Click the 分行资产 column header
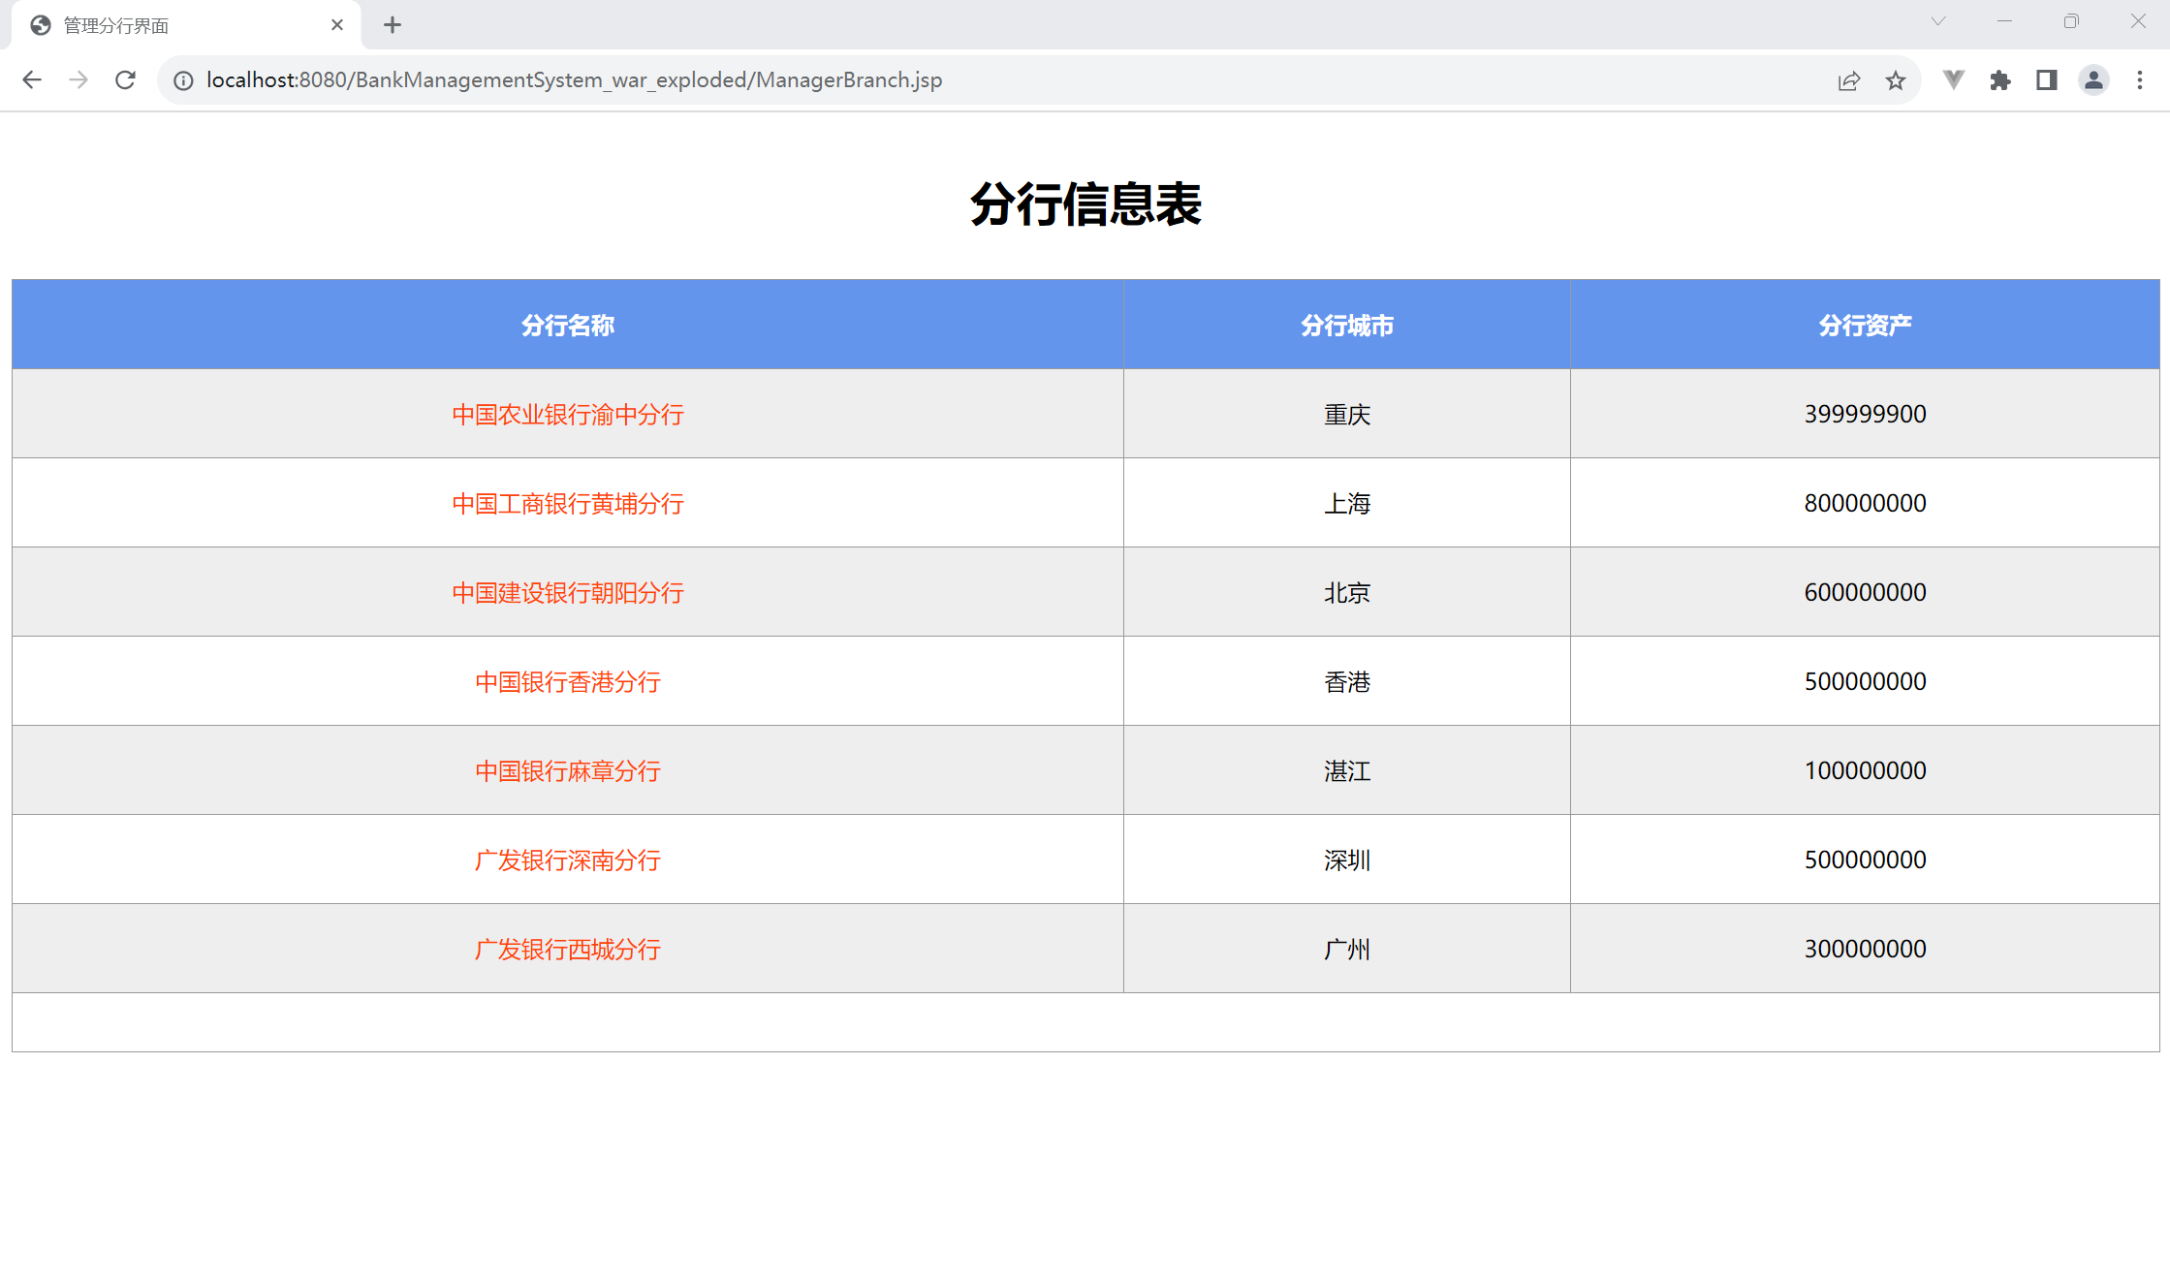Viewport: 2170px width, 1282px height. point(1865,326)
